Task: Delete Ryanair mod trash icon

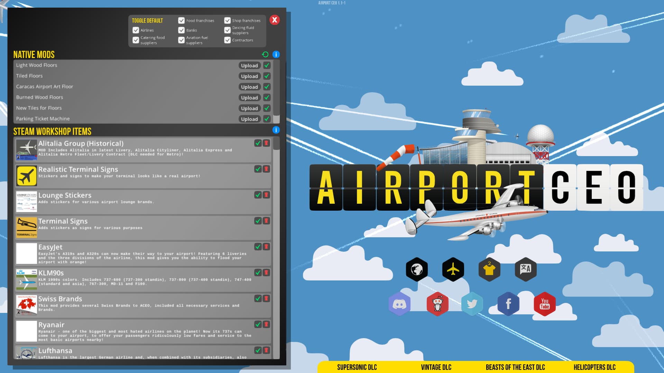Action: tap(266, 324)
